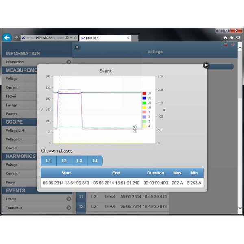Expand the Transients sidebar item arrow
Image resolution: width=244 pixels, height=244 pixels.
69,208
